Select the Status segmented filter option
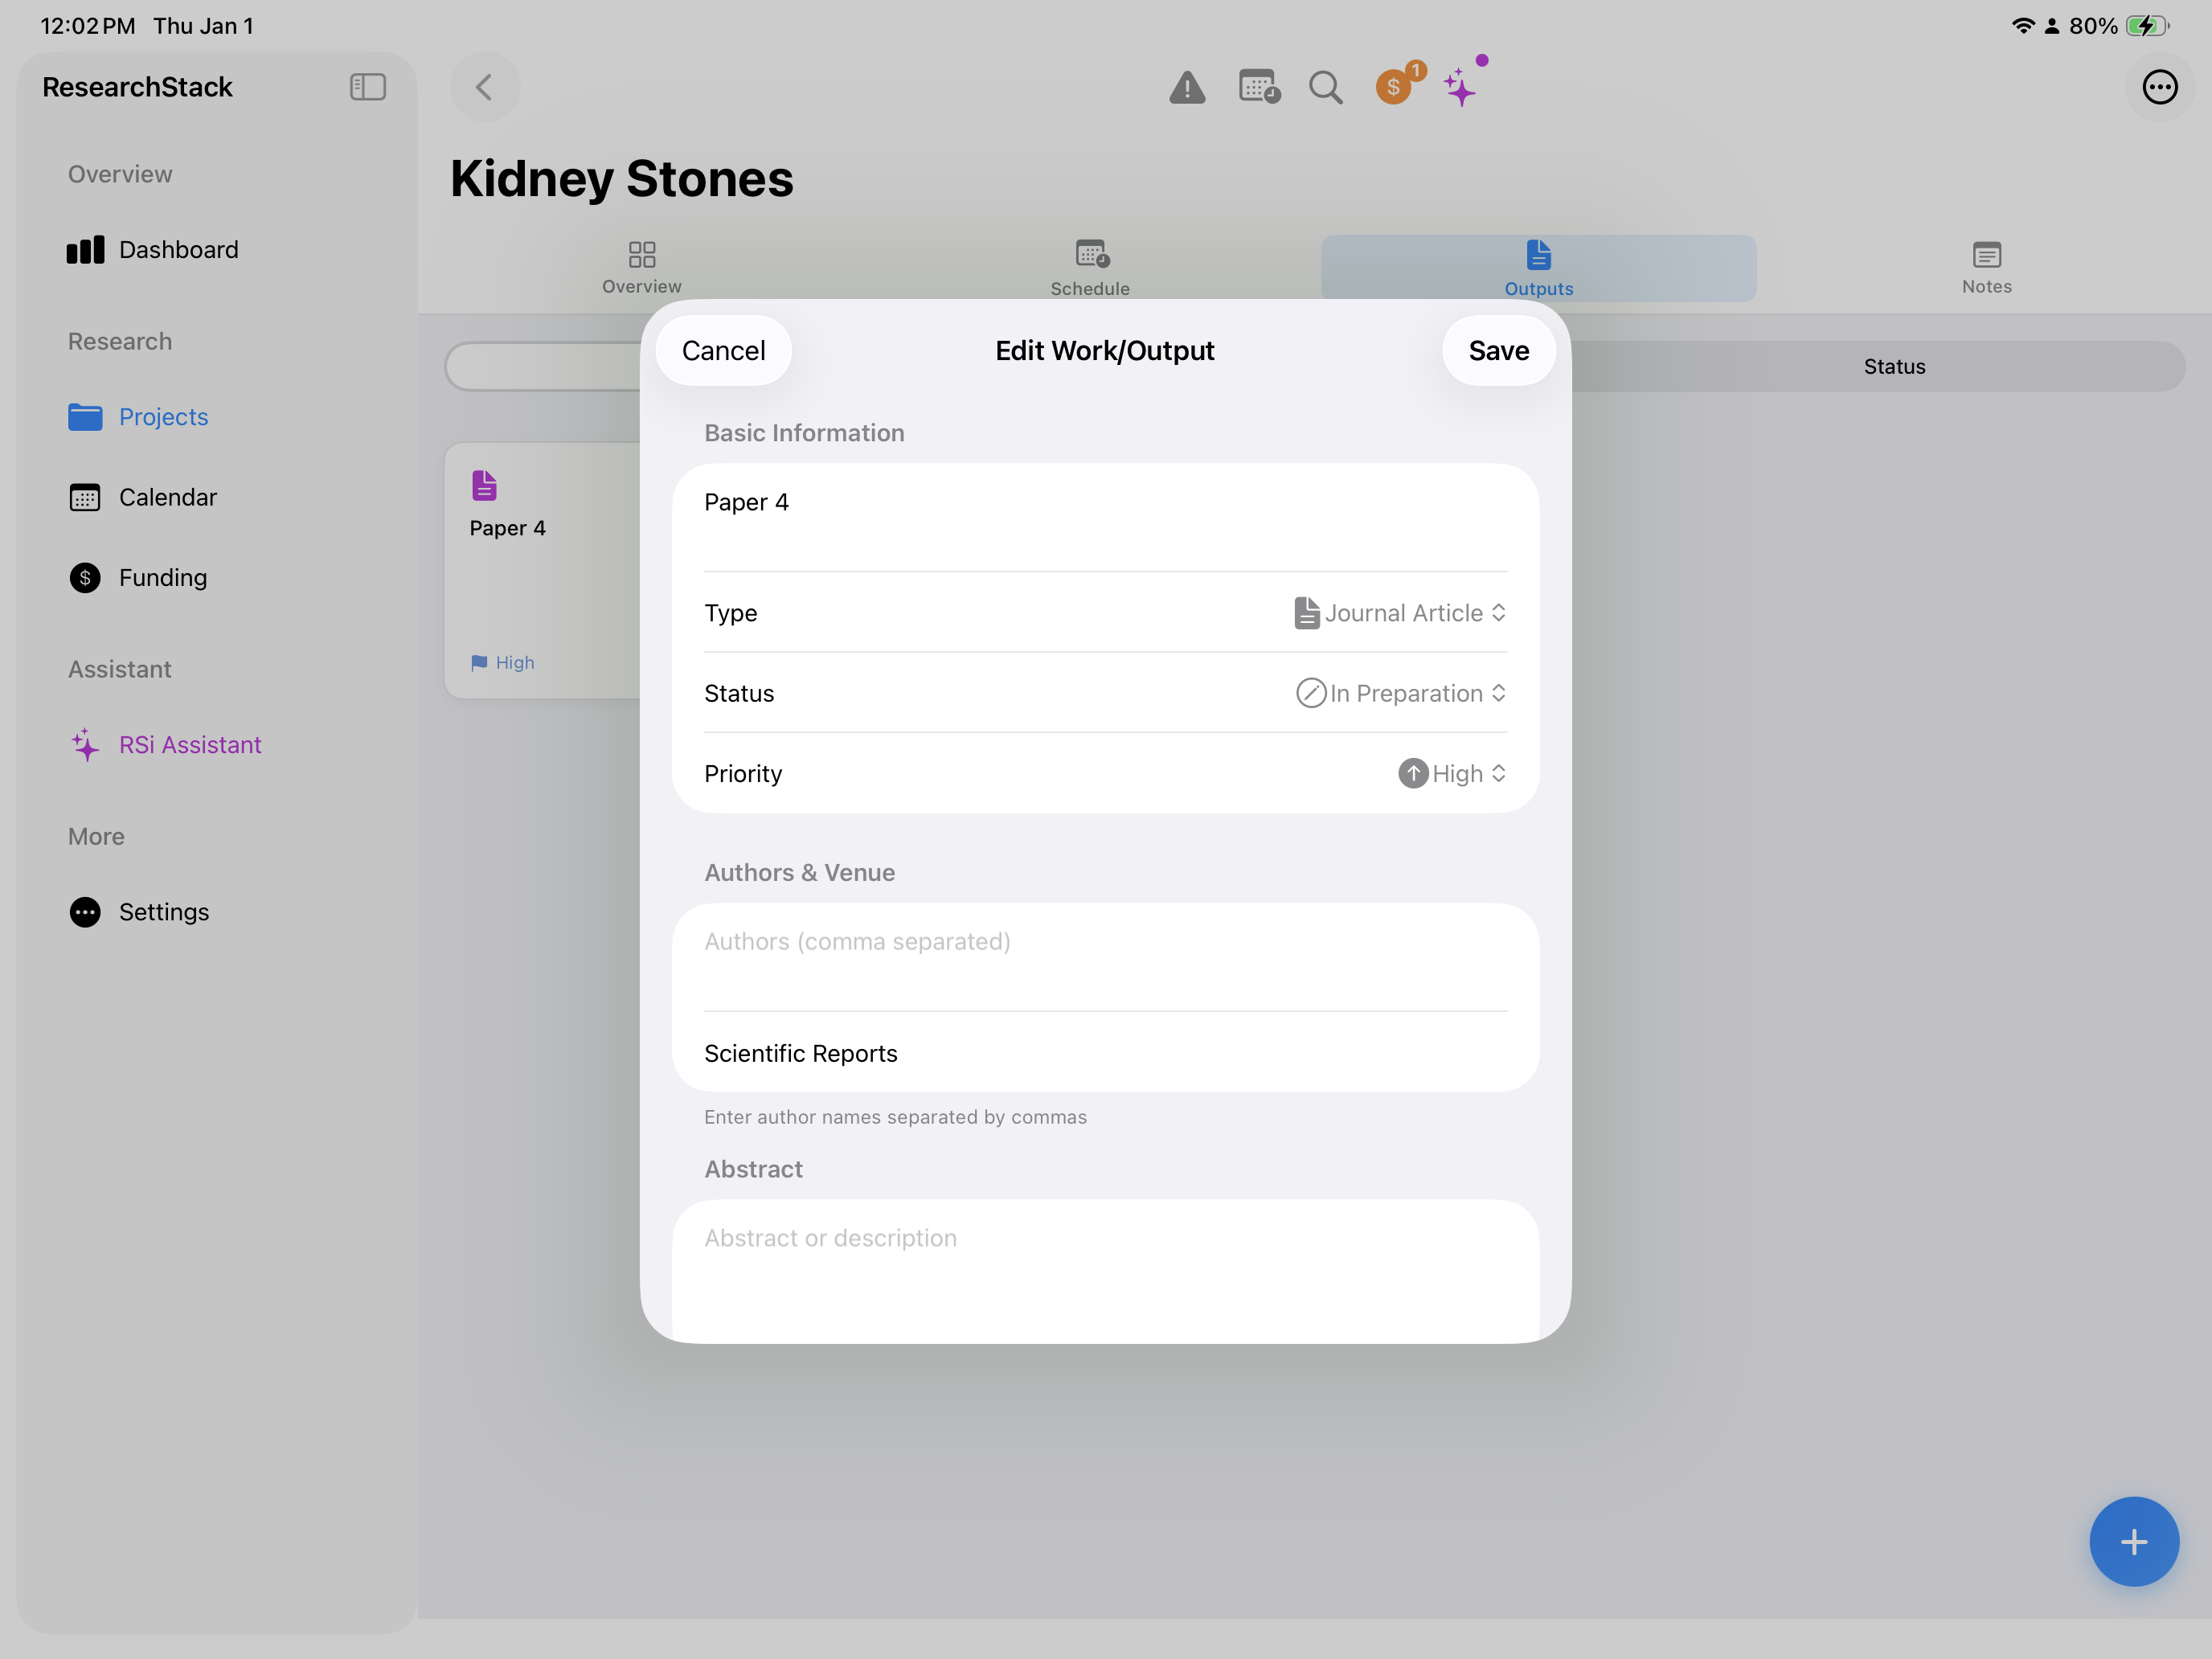 [x=1893, y=367]
